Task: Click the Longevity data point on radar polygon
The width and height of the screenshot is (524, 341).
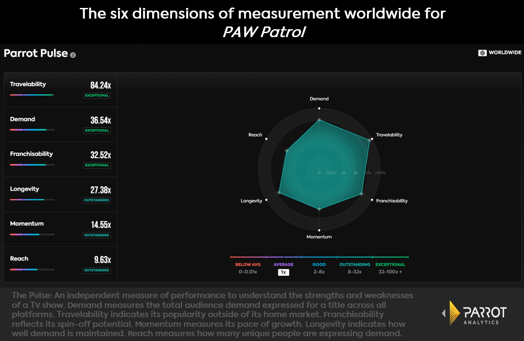Action: tap(279, 193)
